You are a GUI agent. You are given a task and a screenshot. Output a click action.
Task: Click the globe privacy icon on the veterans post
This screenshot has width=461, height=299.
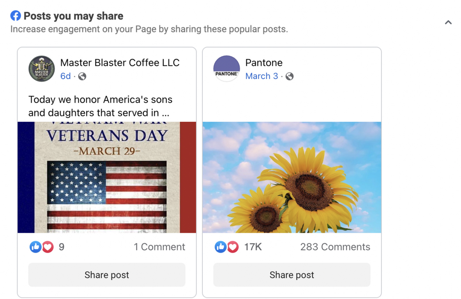[x=82, y=76]
